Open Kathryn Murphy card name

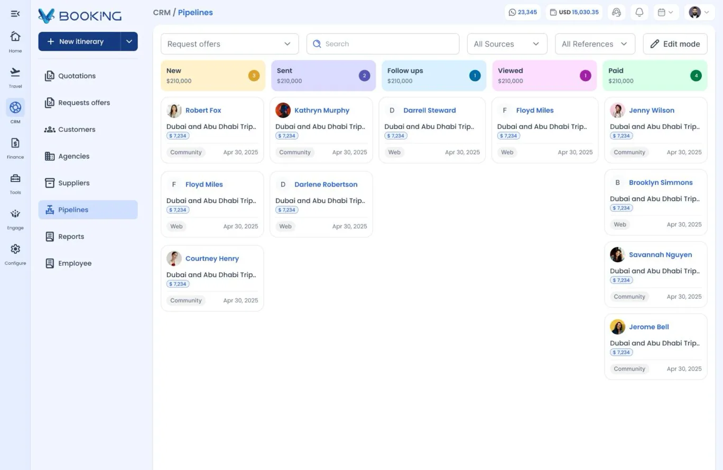322,110
